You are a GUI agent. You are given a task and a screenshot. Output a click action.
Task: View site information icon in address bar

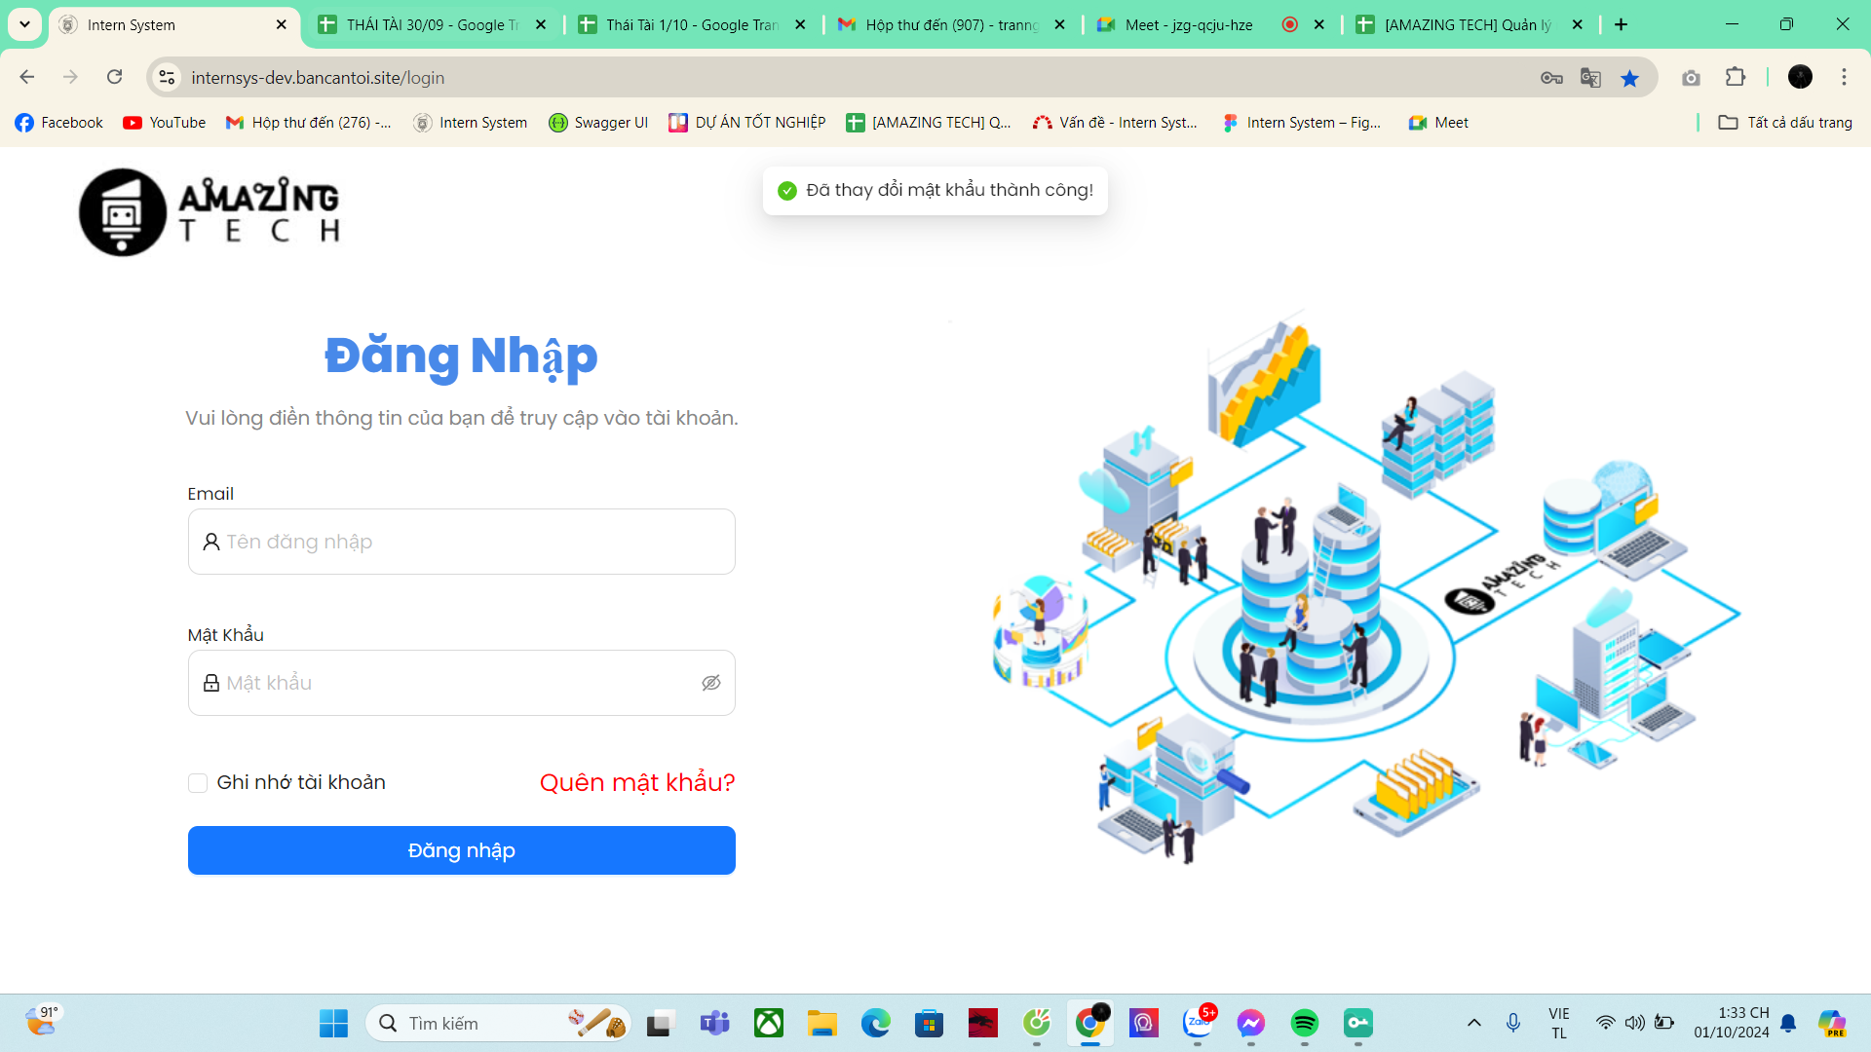click(168, 78)
